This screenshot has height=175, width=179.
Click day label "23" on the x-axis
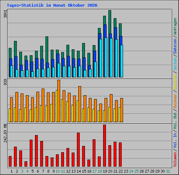click(x=126, y=171)
